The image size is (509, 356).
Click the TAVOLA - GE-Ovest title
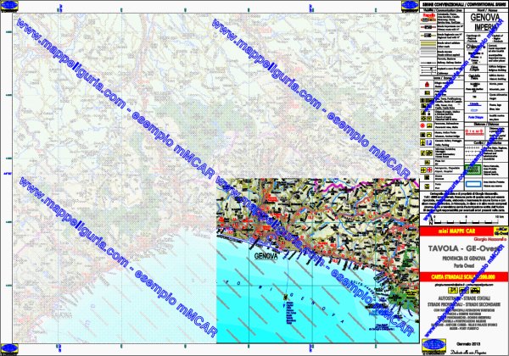464,248
